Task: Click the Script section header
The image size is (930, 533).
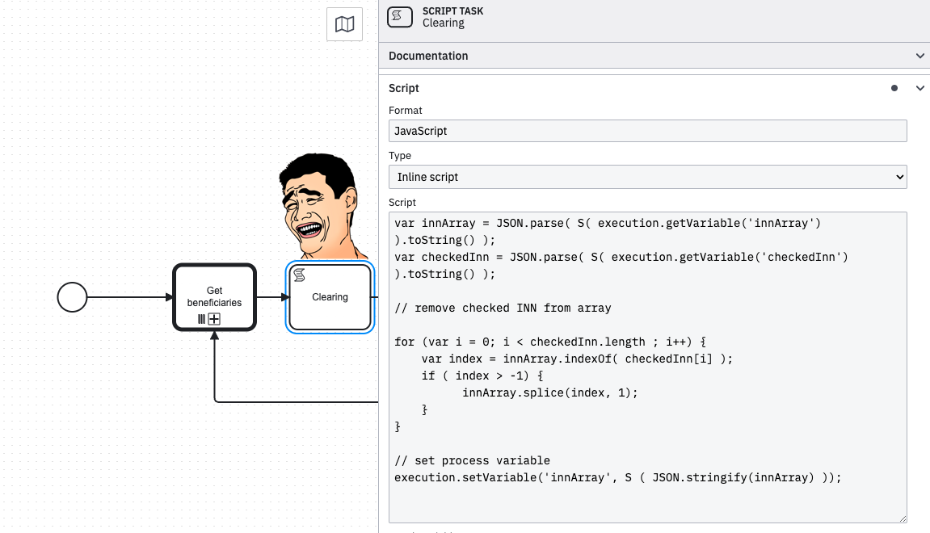Action: click(654, 88)
